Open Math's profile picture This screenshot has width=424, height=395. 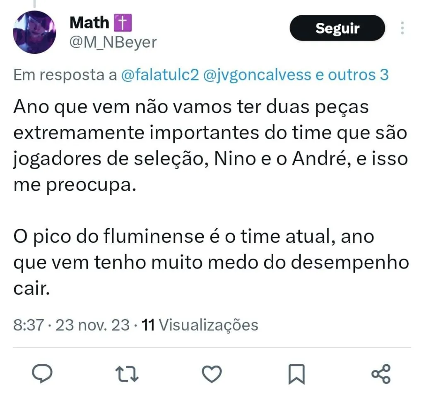click(x=35, y=32)
